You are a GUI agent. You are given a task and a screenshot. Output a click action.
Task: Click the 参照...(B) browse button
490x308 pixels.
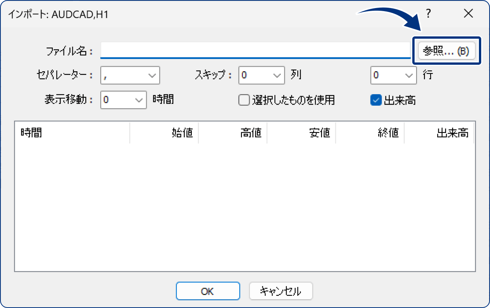point(446,51)
